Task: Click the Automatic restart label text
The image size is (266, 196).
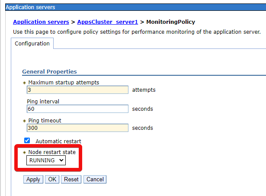Action: [58, 141]
